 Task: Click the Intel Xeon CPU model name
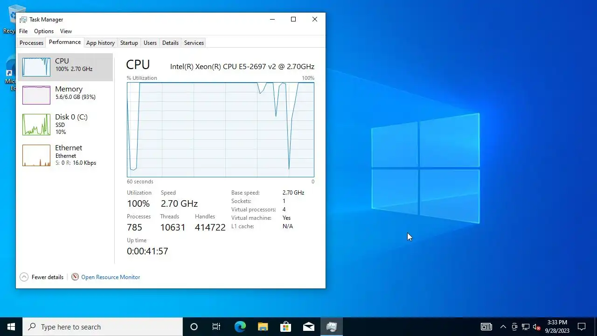(x=242, y=67)
